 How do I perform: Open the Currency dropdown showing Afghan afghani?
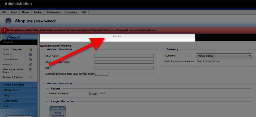point(224,56)
